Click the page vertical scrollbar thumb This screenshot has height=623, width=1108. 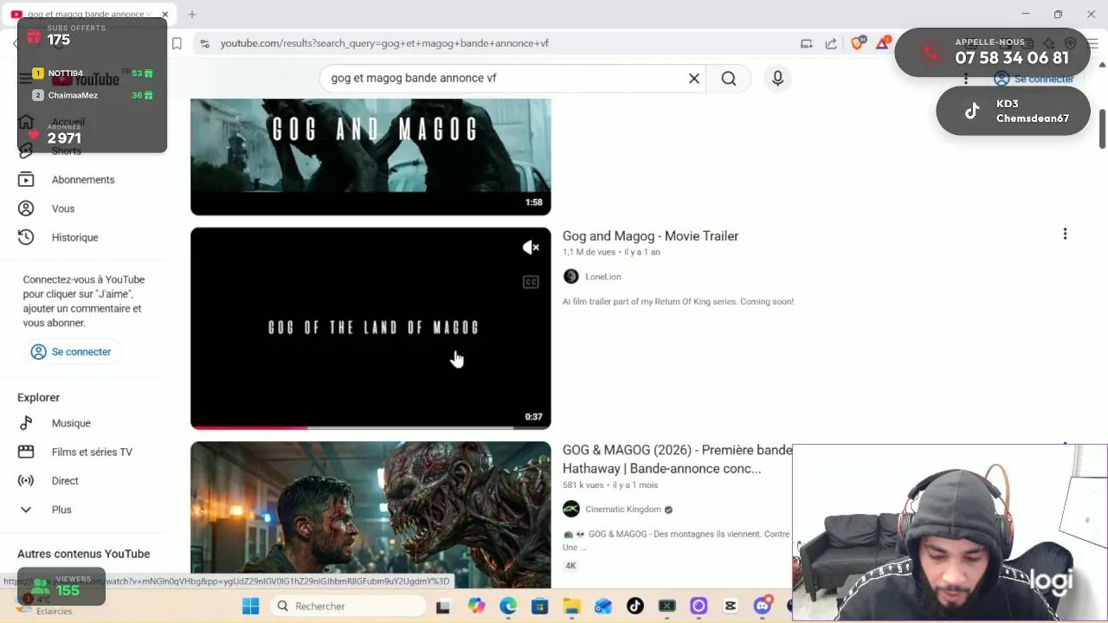coord(1102,128)
